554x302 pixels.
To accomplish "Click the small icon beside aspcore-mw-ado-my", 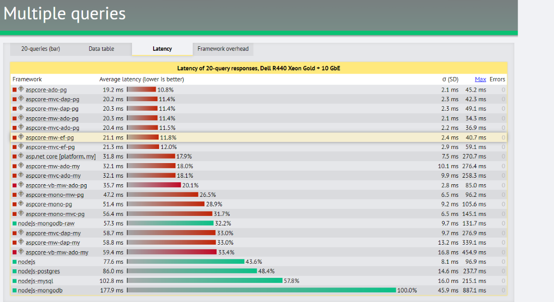I will point(21,165).
